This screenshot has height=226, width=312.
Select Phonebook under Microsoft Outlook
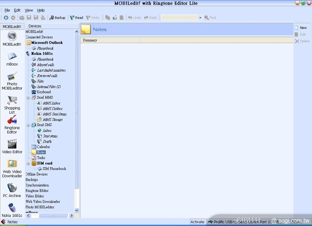click(45, 48)
